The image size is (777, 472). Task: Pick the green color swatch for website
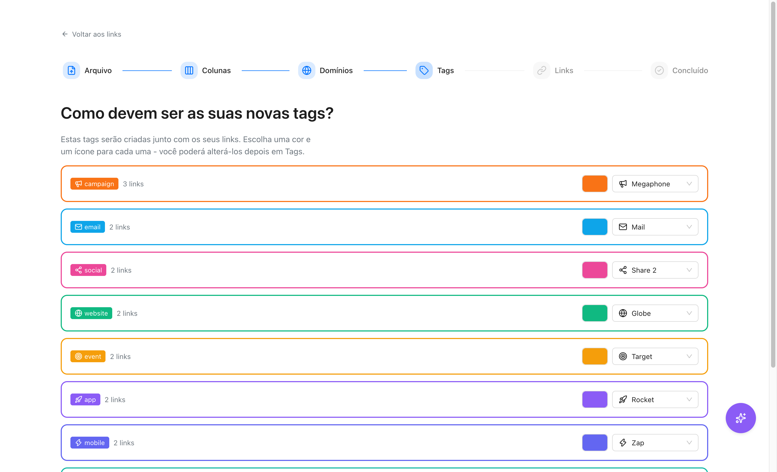[x=595, y=313]
